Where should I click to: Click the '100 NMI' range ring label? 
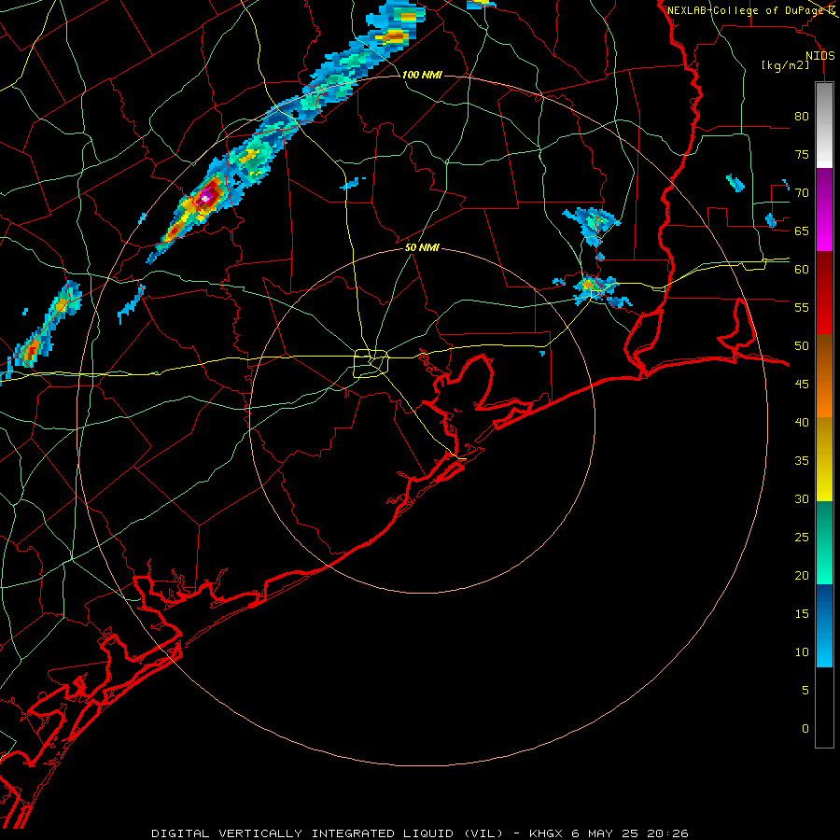pyautogui.click(x=422, y=75)
